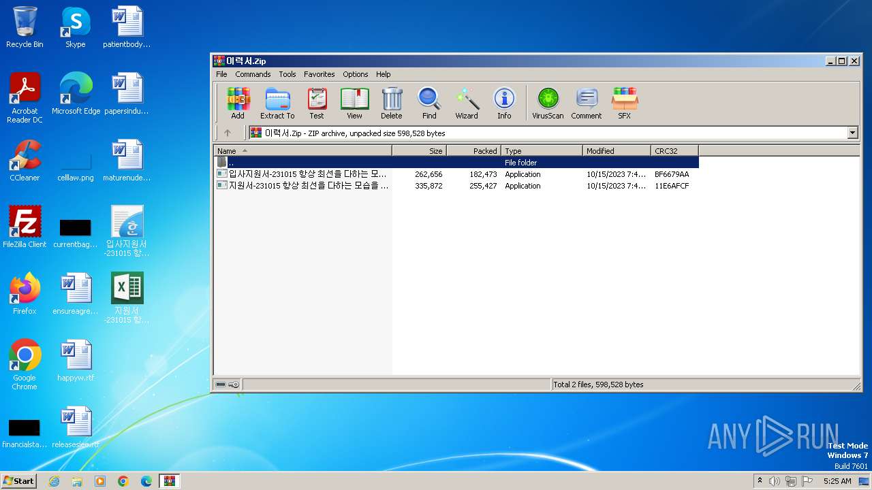Click the archive path address field
The width and height of the screenshot is (872, 490).
[548, 133]
